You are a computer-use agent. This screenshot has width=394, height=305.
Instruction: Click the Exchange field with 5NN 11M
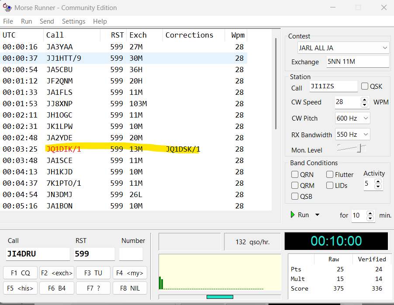pos(358,62)
